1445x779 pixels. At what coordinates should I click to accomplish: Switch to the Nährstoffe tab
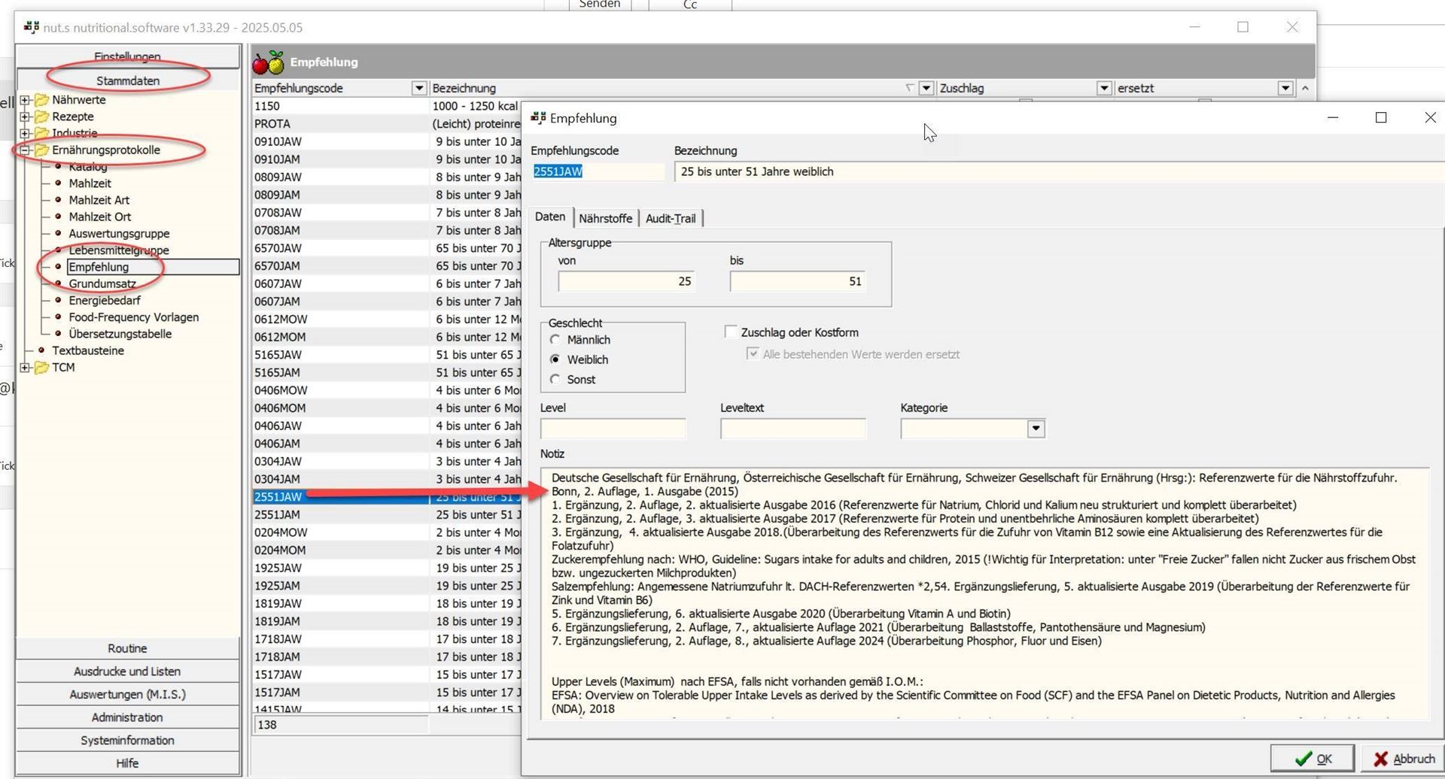point(605,218)
